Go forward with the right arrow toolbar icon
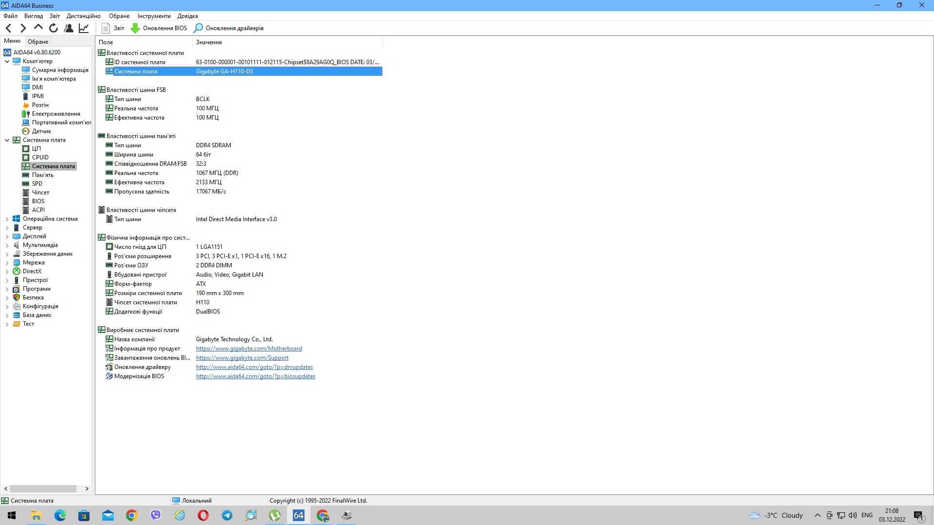This screenshot has height=525, width=934. (x=23, y=28)
